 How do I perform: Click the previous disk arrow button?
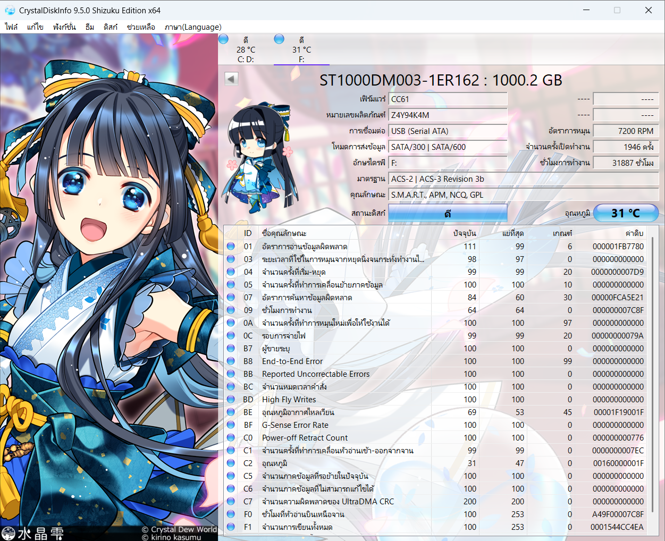(231, 79)
